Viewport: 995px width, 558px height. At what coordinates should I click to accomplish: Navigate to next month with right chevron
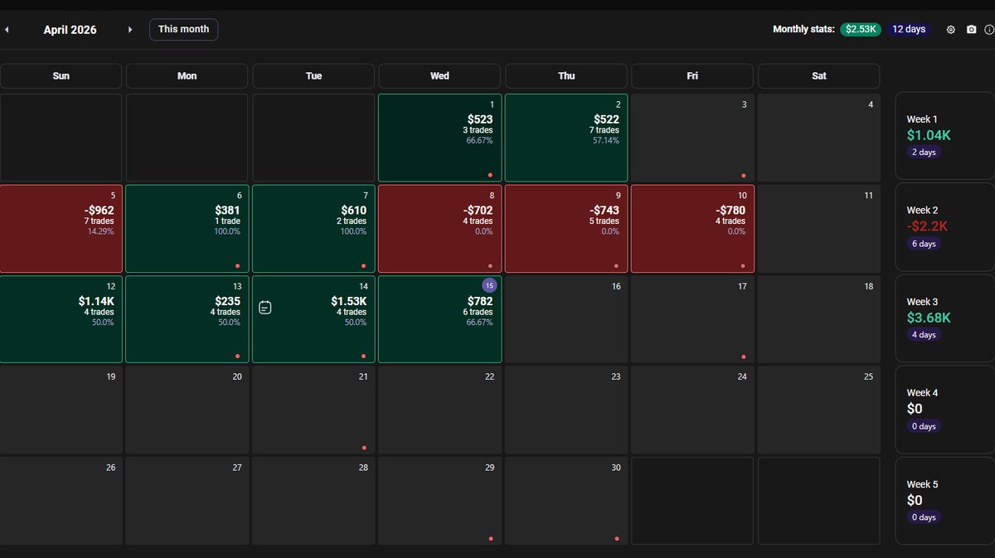point(130,29)
